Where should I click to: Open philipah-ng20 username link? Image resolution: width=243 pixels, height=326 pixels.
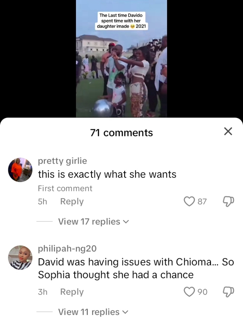click(67, 249)
